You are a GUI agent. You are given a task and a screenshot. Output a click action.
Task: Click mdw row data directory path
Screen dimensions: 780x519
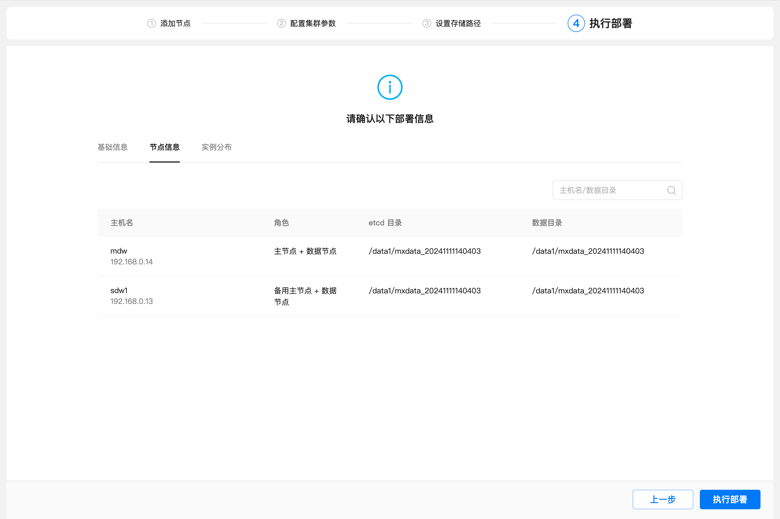click(x=588, y=251)
